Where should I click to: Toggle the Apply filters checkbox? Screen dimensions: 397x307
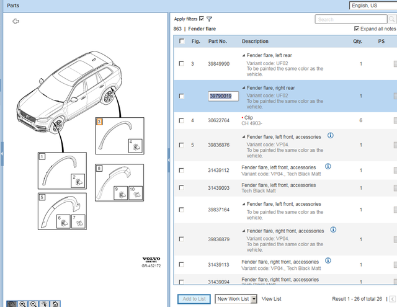pos(202,19)
